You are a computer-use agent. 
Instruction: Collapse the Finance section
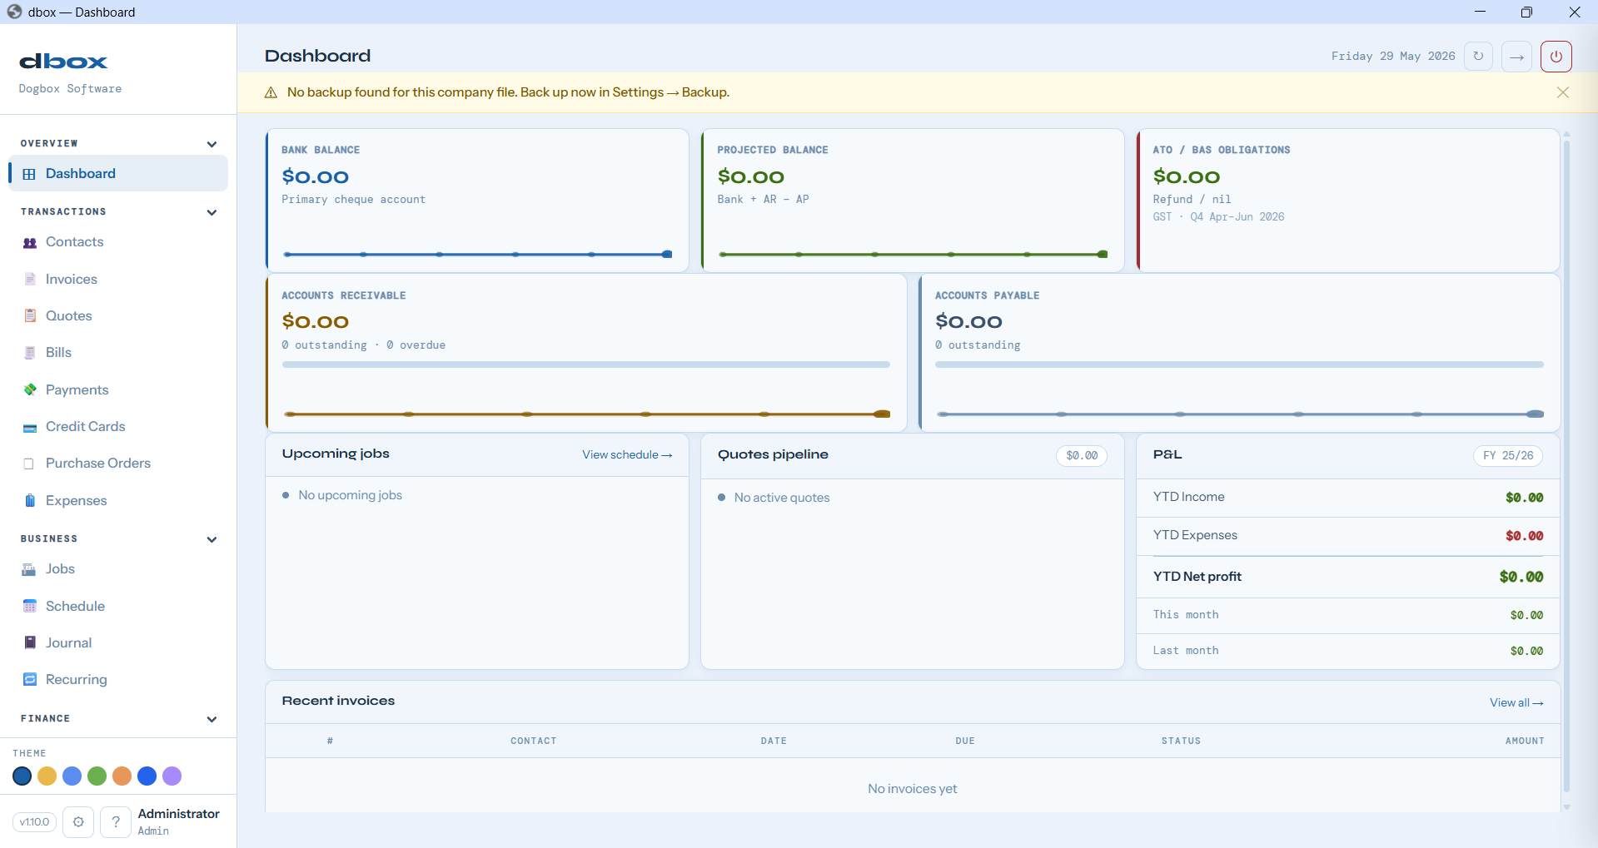coord(212,719)
